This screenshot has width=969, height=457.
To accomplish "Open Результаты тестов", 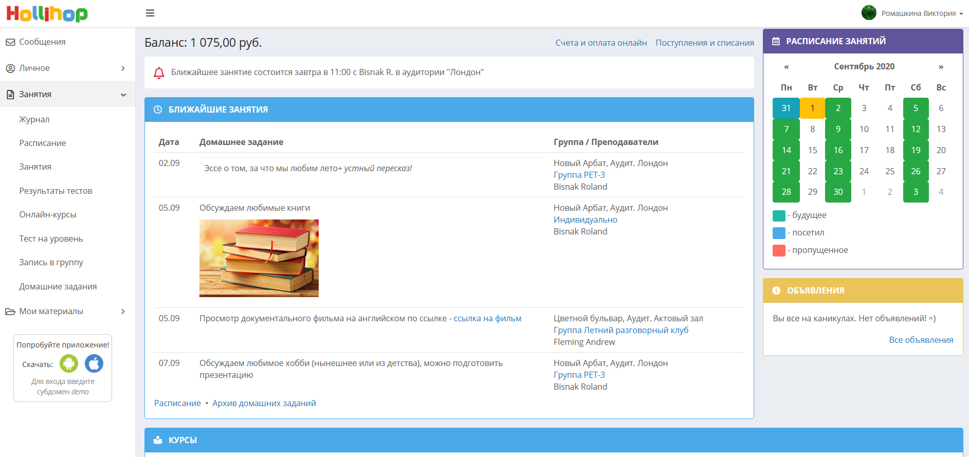I will point(56,191).
